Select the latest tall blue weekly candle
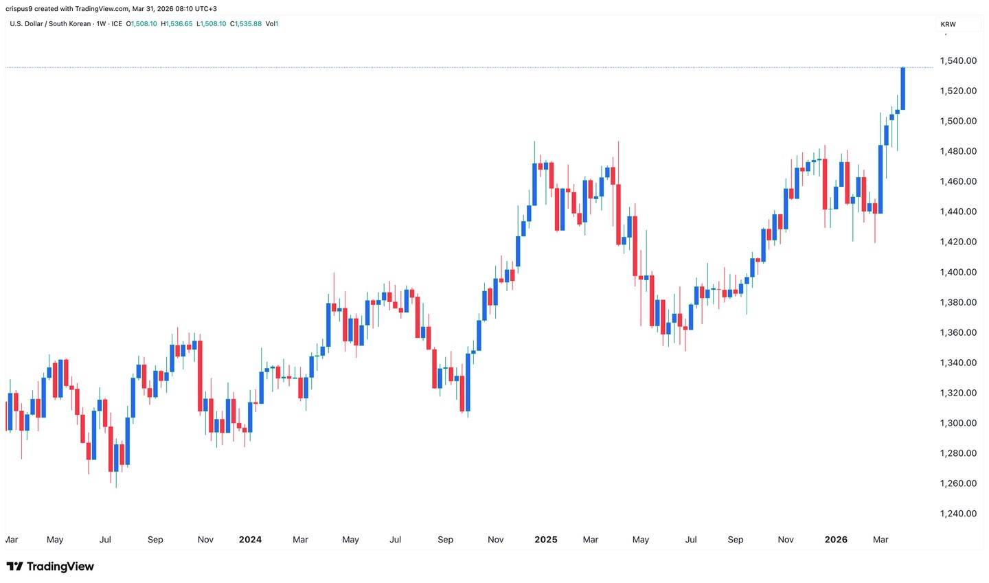This screenshot has width=989, height=583. click(x=902, y=89)
